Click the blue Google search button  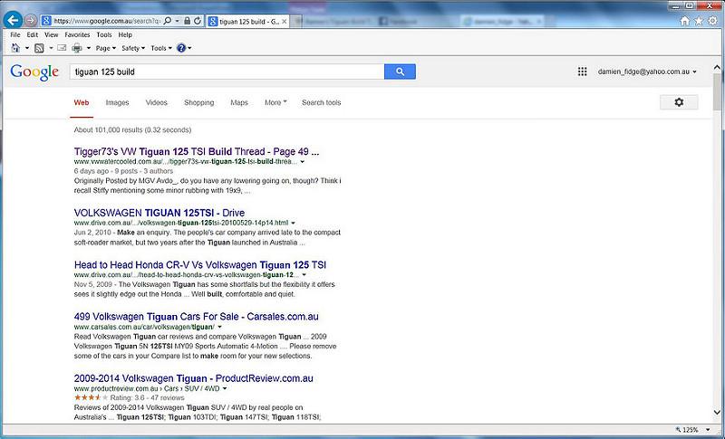pyautogui.click(x=400, y=72)
